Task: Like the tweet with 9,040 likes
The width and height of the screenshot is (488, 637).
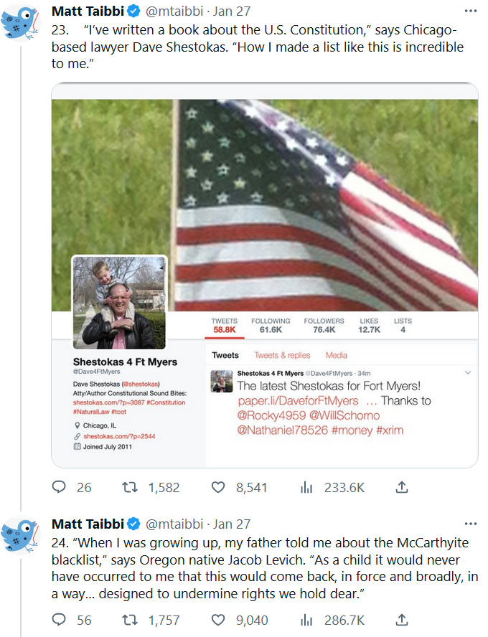Action: click(x=218, y=620)
